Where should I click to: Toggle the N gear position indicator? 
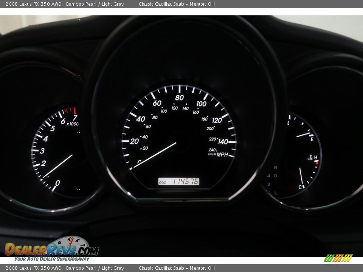pyautogui.click(x=275, y=168)
